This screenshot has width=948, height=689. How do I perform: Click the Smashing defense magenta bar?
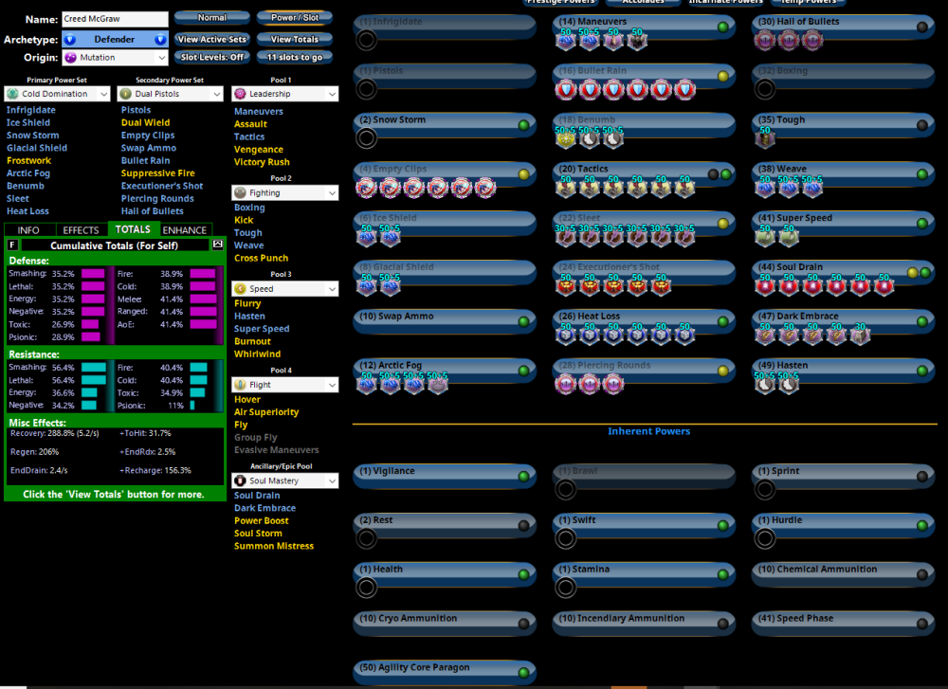pyautogui.click(x=93, y=274)
